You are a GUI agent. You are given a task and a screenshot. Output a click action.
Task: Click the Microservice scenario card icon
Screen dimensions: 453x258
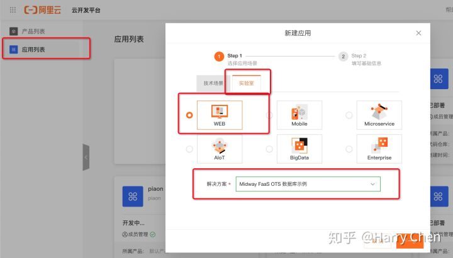tap(379, 112)
